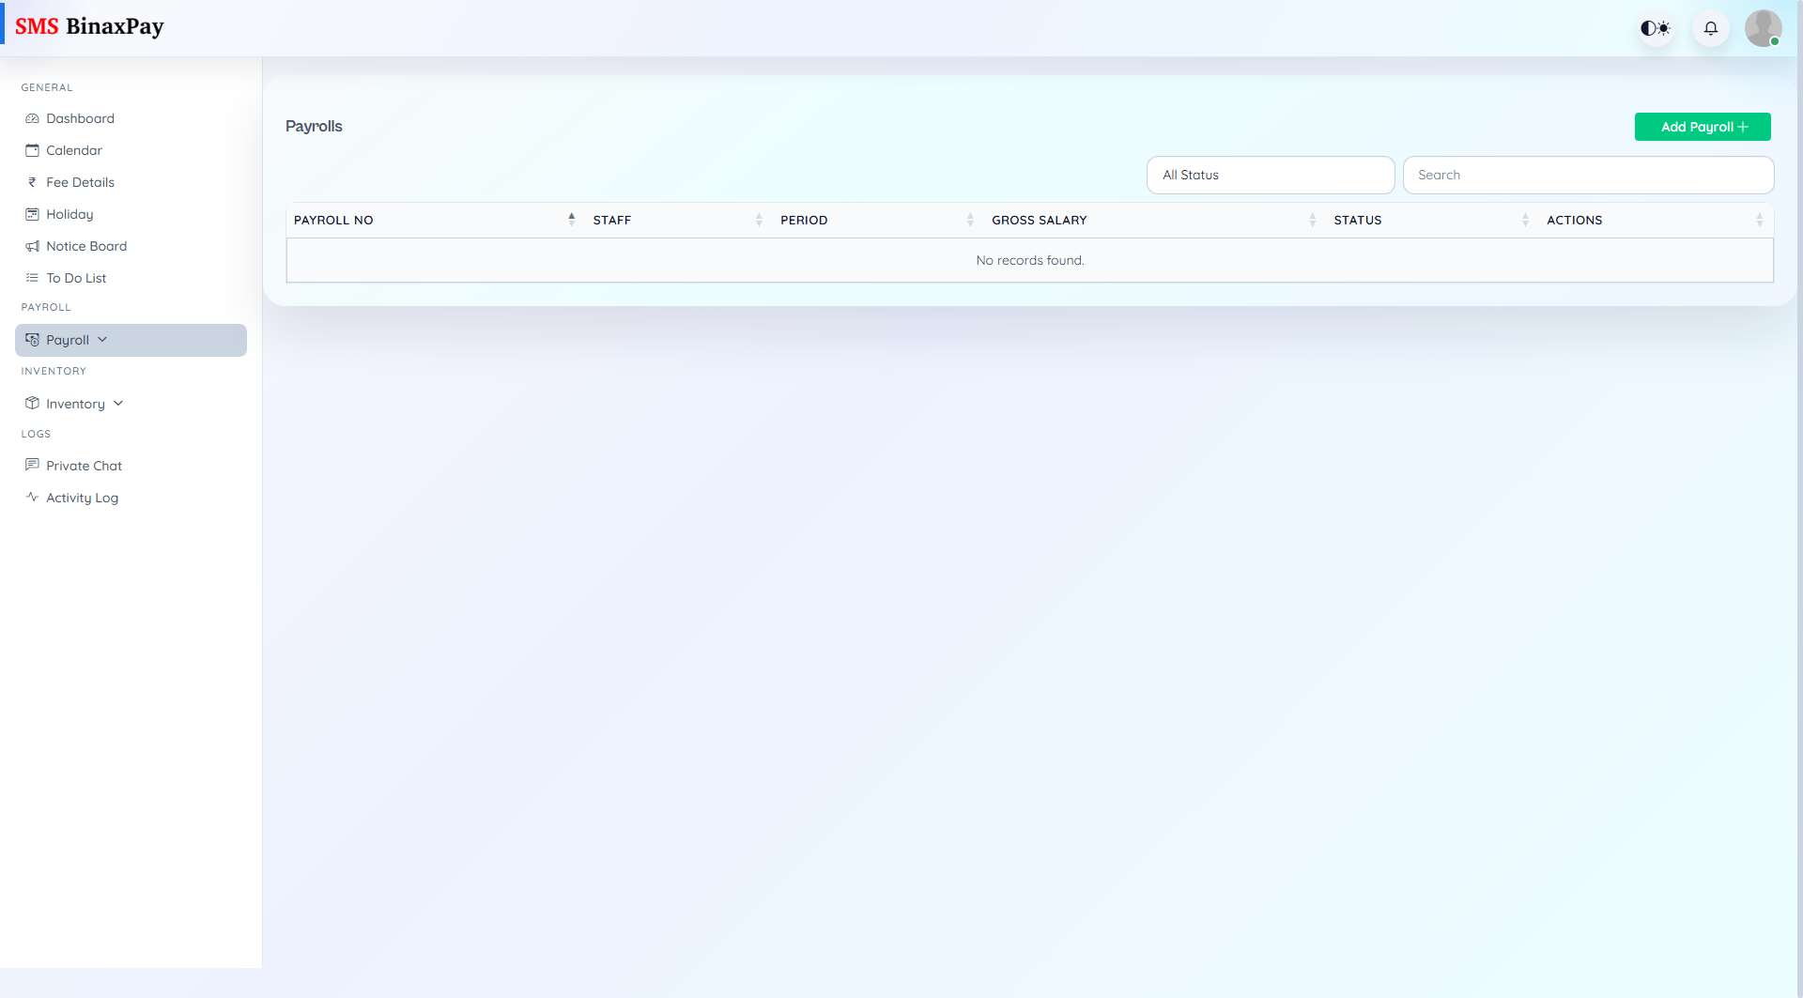
Task: Open Notice Board via megaphone icon
Action: (x=32, y=246)
